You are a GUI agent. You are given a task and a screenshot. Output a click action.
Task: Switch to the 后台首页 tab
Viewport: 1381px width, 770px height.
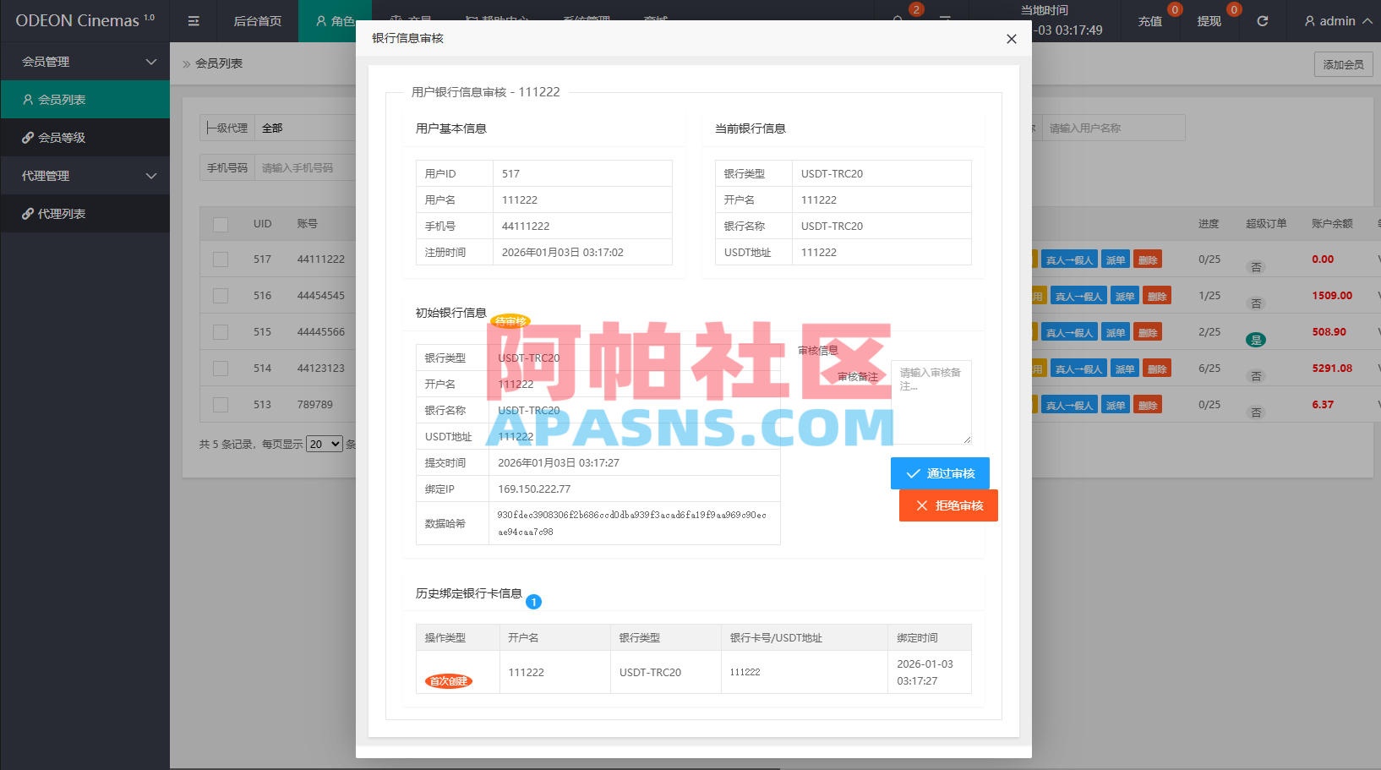tap(258, 21)
